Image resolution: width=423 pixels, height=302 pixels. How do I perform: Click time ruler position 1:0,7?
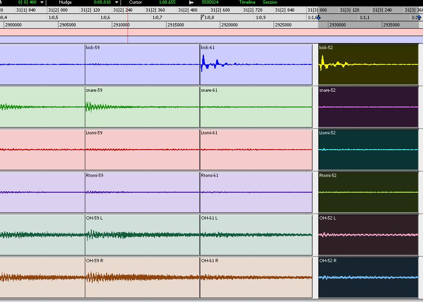157,18
